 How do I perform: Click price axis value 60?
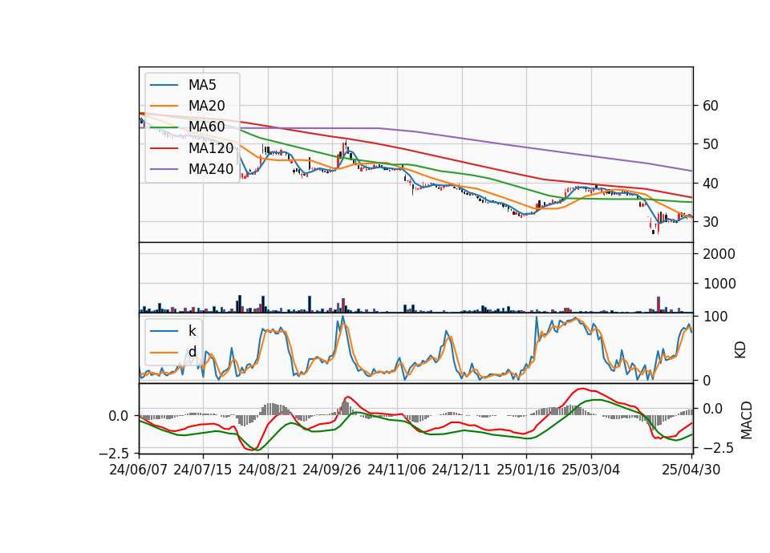[x=710, y=106]
